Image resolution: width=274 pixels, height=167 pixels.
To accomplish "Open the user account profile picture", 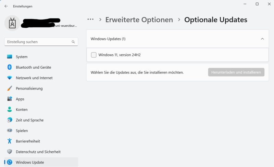I will click(12, 23).
